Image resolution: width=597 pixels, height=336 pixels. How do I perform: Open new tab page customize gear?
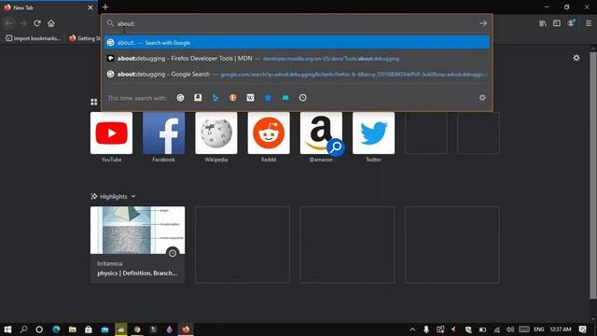coord(576,58)
